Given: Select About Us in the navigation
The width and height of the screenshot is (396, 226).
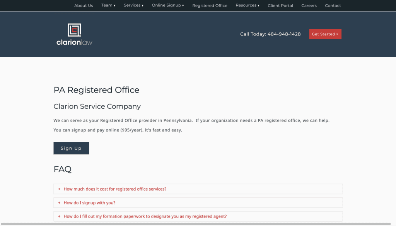Looking at the screenshot, I should click(x=84, y=5).
